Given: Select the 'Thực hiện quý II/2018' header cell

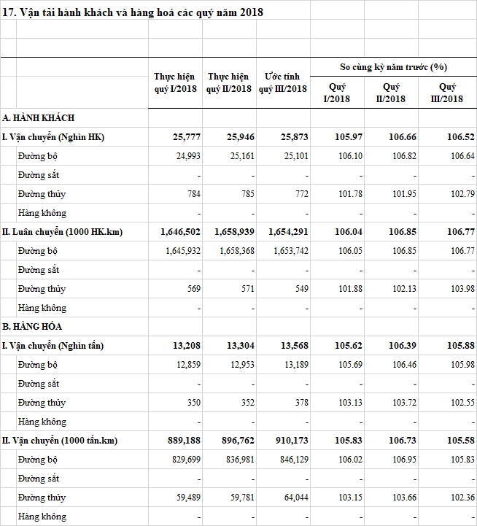Looking at the screenshot, I should point(228,82).
